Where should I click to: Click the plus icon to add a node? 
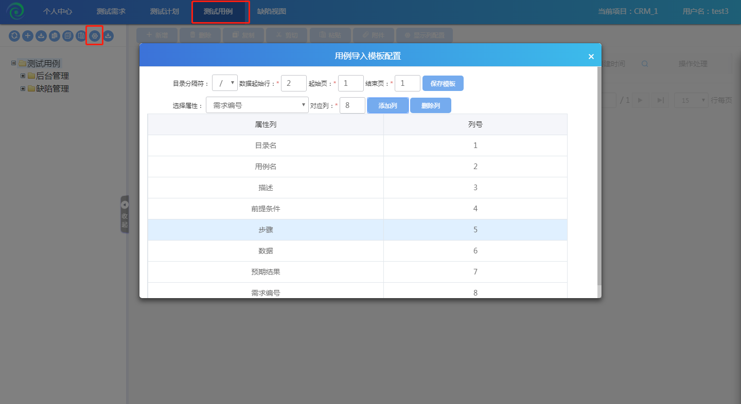pos(27,36)
